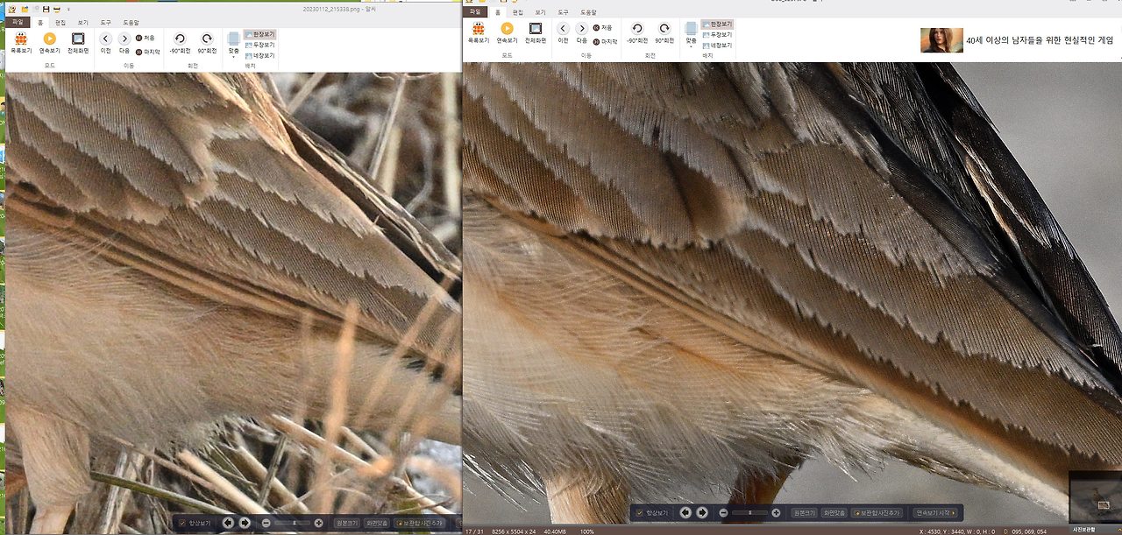
Task: Switch to 도움말 tab in right window
Action: click(x=588, y=12)
